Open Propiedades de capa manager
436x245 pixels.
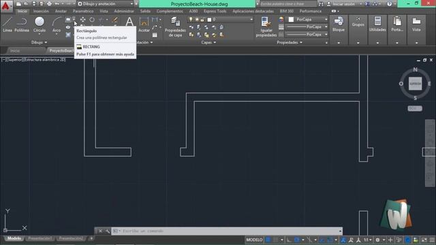point(175,27)
